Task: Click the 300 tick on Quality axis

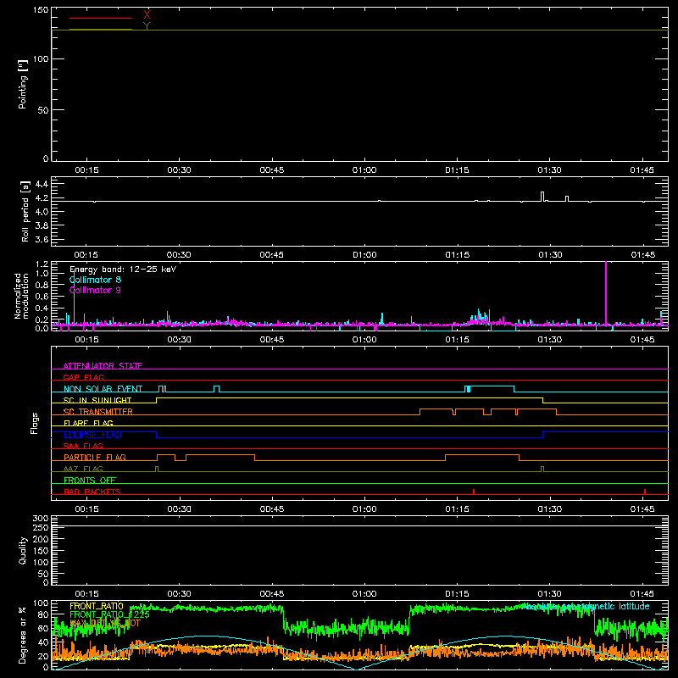Action: click(41, 519)
